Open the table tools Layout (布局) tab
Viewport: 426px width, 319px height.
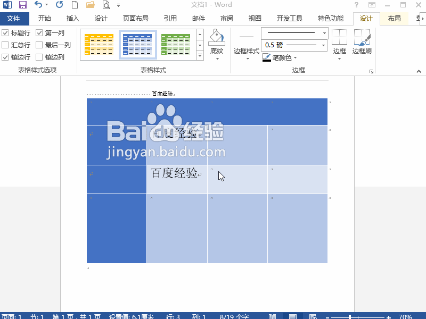click(394, 19)
